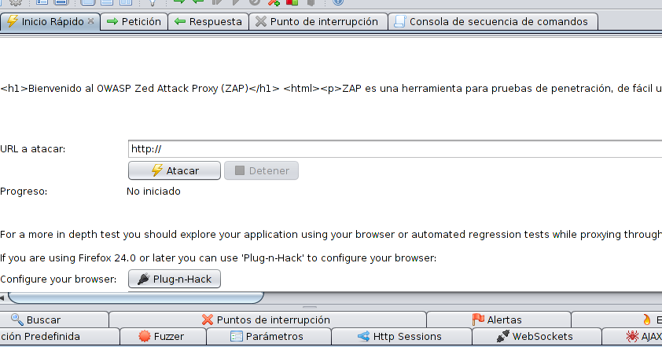Open the WebSockets tab
Screen dimensions: 662x347
point(537,337)
